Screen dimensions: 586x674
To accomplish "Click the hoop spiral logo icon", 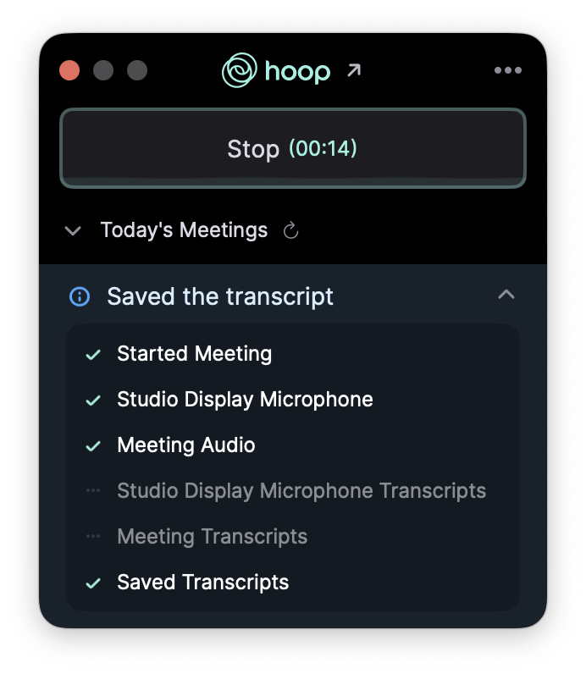I will [240, 70].
